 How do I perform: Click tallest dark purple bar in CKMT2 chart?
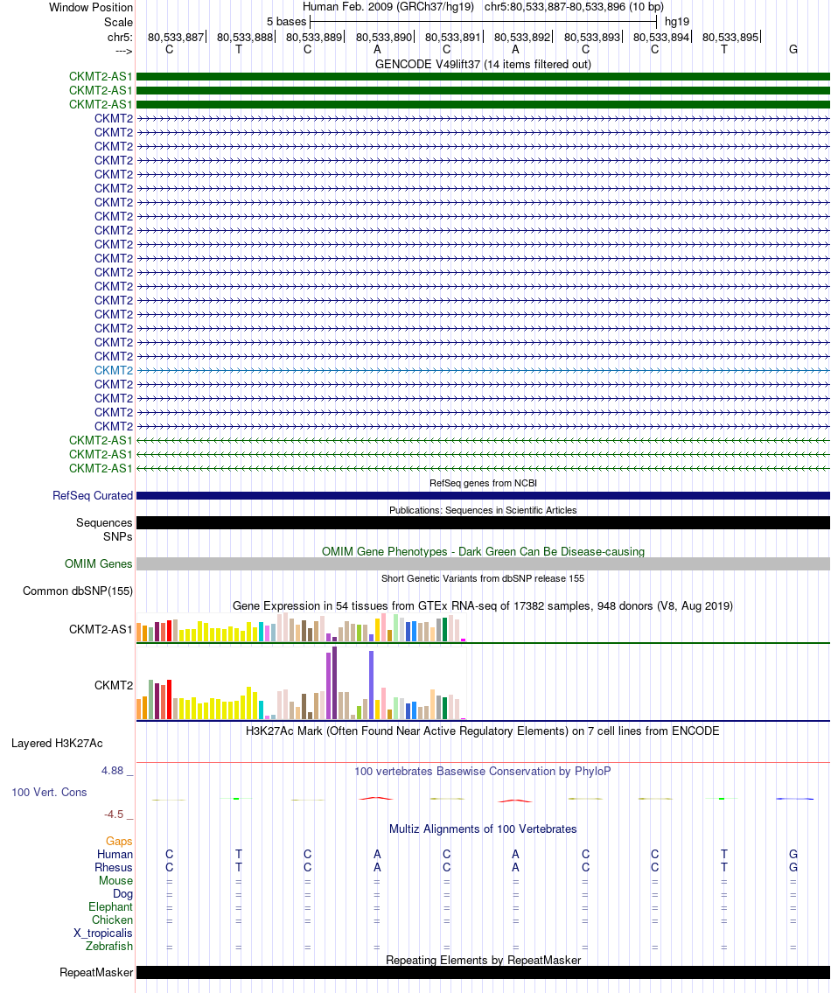(334, 682)
